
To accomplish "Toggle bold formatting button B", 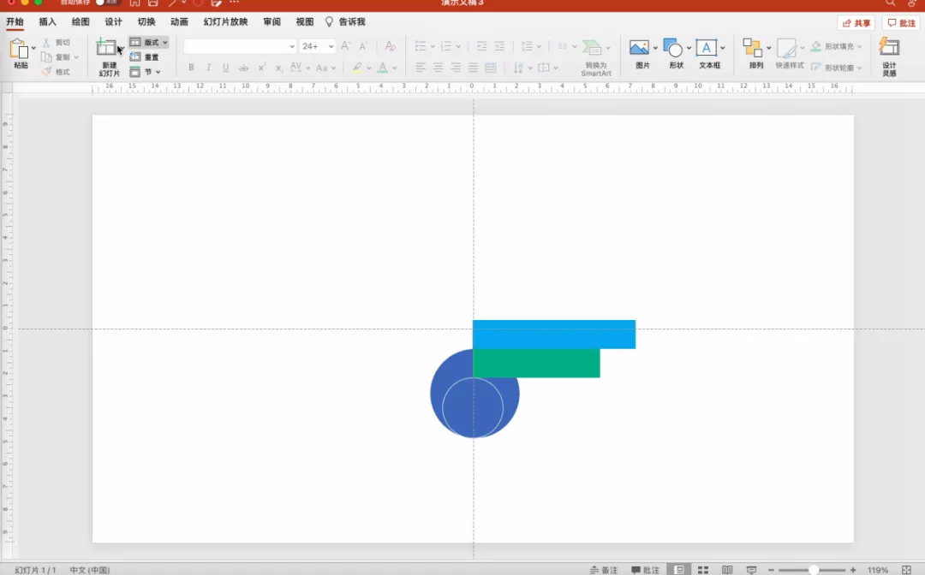I will pyautogui.click(x=191, y=68).
